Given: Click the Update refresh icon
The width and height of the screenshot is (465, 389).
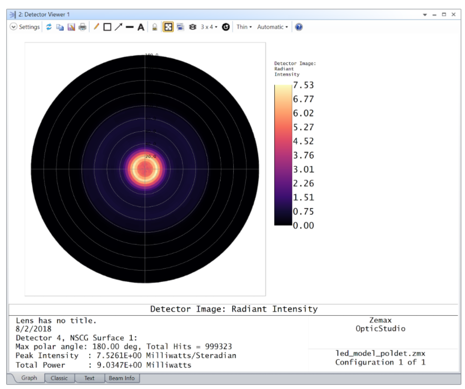Looking at the screenshot, I should click(x=49, y=27).
